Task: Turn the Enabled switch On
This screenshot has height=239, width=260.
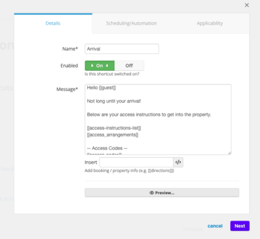Action: [x=99, y=66]
